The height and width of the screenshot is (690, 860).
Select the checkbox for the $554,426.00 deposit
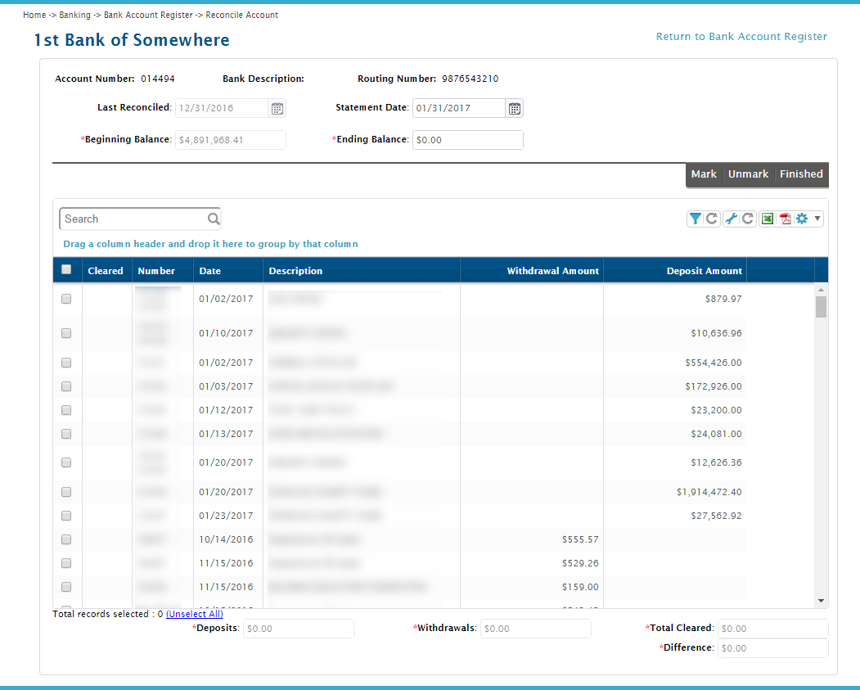pyautogui.click(x=66, y=363)
